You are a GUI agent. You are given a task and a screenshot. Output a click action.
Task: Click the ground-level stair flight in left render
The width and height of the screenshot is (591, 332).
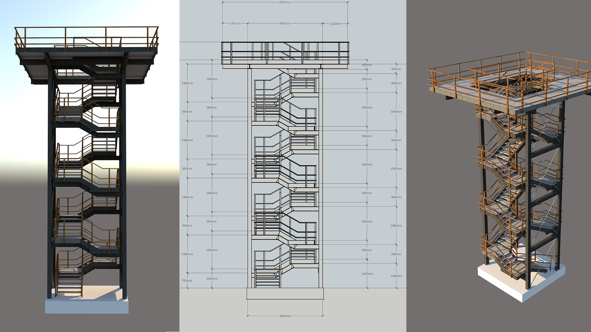point(70,283)
